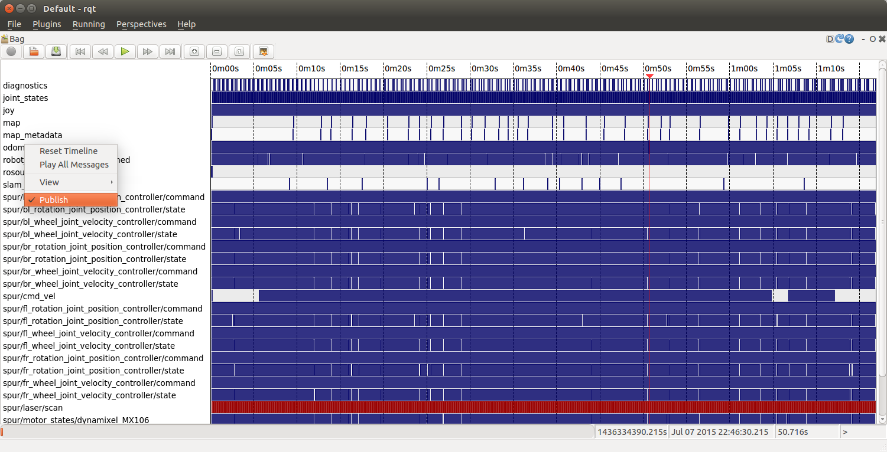This screenshot has height=452, width=887.
Task: Click the red playhead marker at 0m50s
Action: click(649, 76)
